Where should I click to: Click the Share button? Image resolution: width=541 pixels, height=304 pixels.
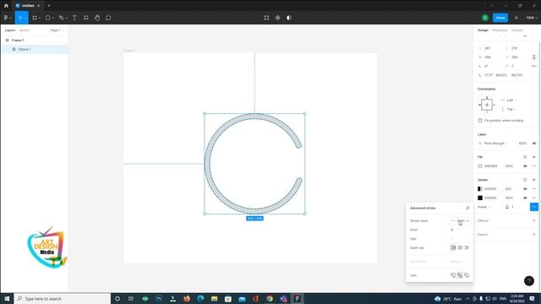[500, 18]
